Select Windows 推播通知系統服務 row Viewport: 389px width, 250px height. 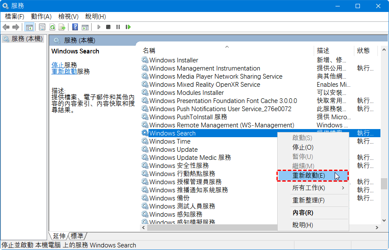pyautogui.click(x=189, y=190)
